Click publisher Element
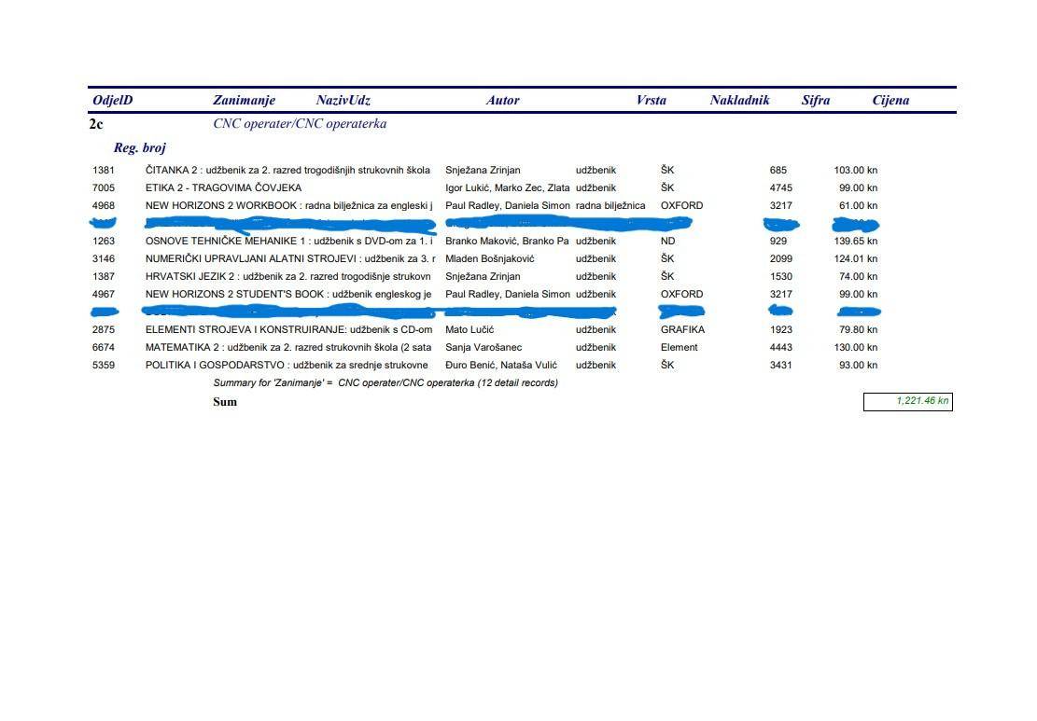 680,348
